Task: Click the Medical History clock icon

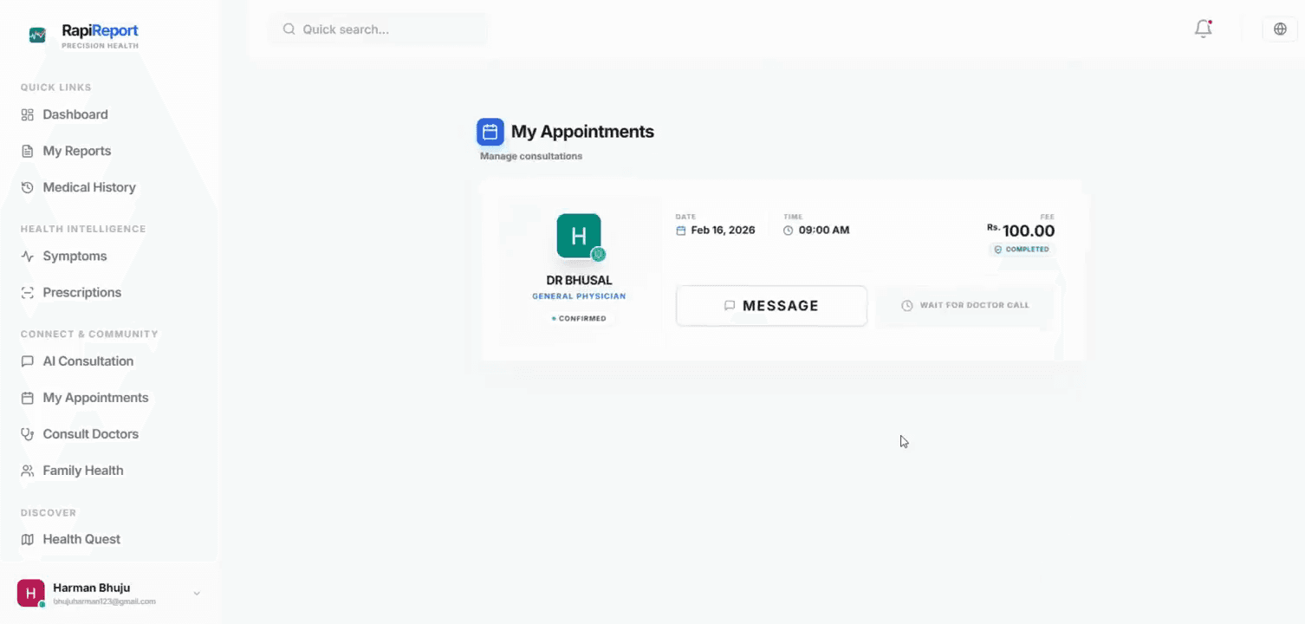Action: [28, 187]
